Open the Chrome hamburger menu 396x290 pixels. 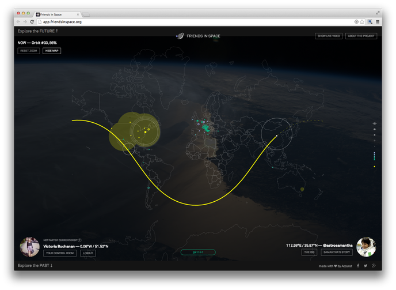(x=378, y=21)
